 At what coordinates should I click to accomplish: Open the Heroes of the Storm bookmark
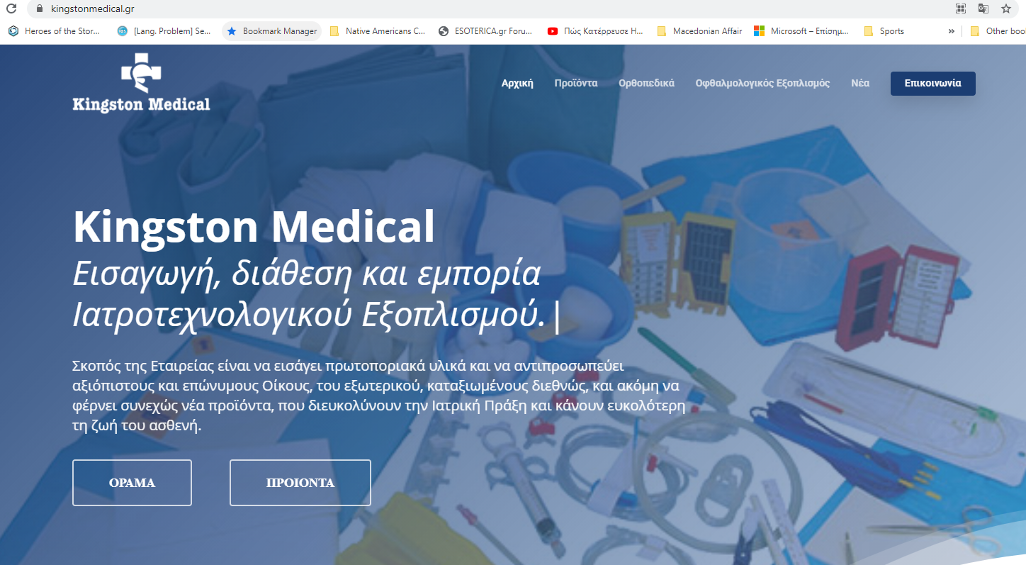tap(54, 31)
